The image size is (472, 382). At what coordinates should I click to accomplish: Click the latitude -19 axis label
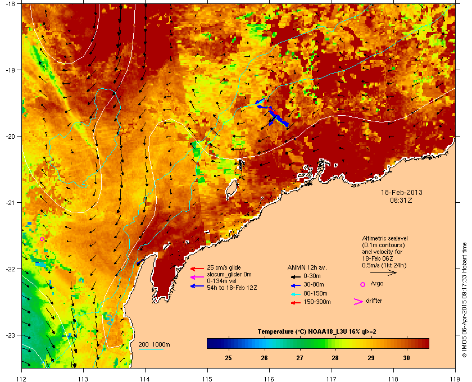[x=11, y=70]
